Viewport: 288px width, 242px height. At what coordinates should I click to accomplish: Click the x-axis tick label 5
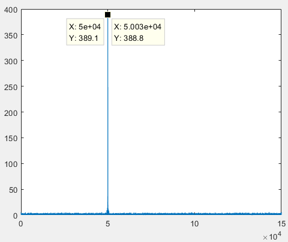point(108,224)
